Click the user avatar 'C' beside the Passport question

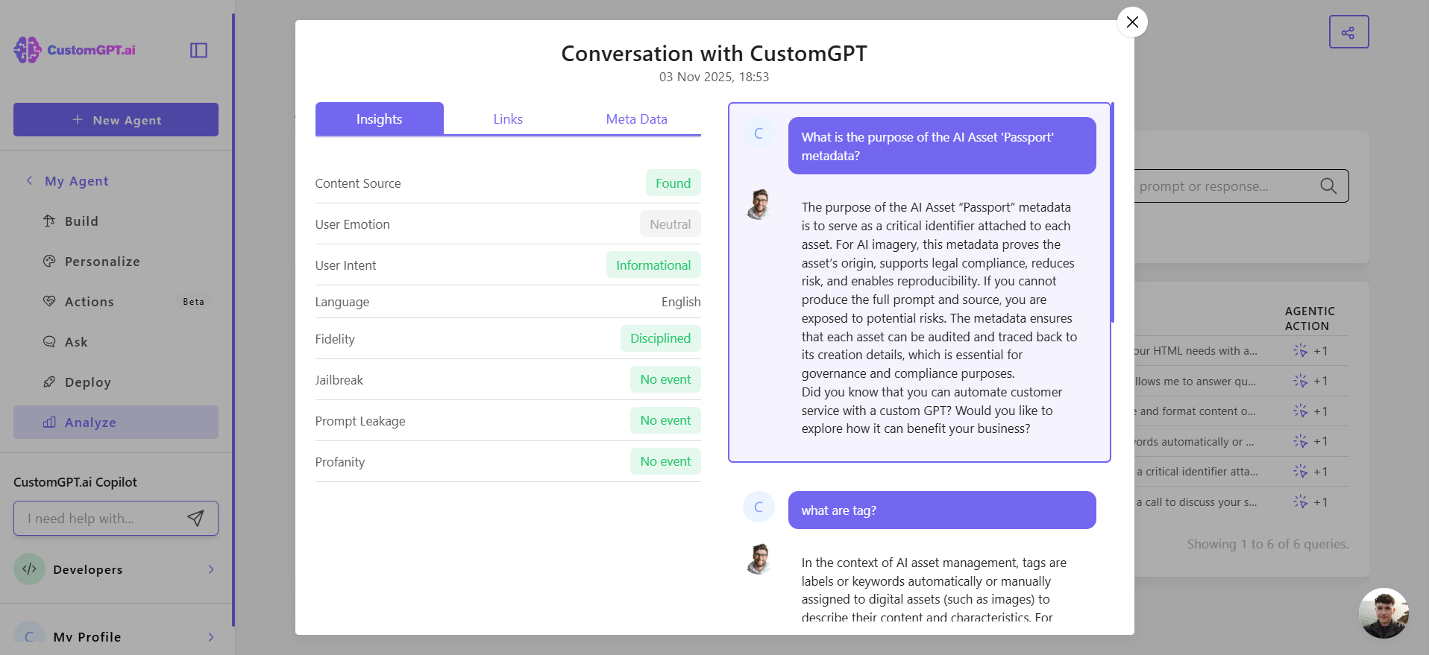pyautogui.click(x=759, y=133)
